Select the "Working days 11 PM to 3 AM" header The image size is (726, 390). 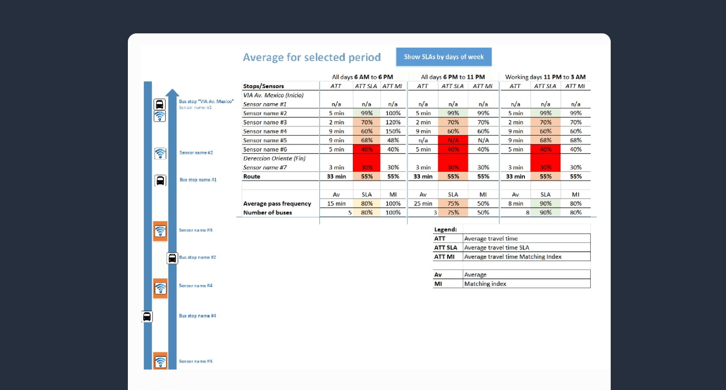(x=545, y=77)
